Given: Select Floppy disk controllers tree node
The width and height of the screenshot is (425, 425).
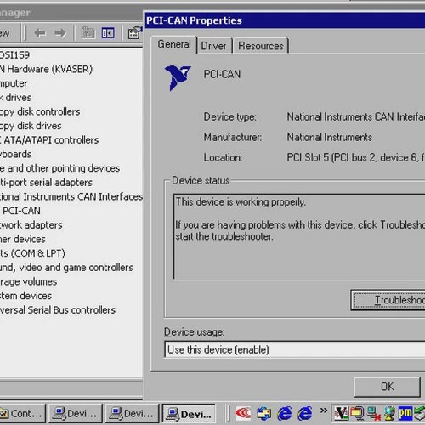Looking at the screenshot, I should click(x=40, y=111).
